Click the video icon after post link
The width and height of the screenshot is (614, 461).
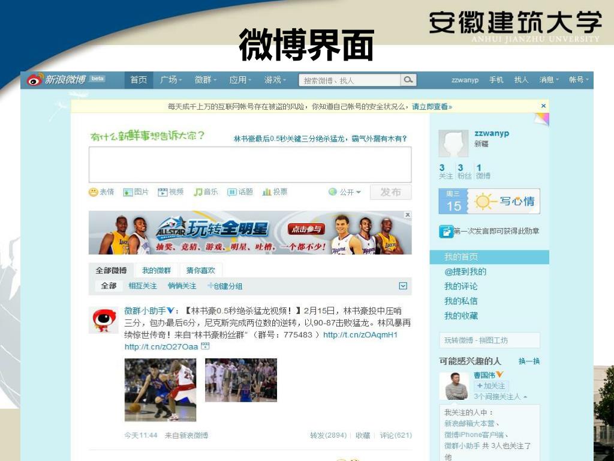(205, 346)
